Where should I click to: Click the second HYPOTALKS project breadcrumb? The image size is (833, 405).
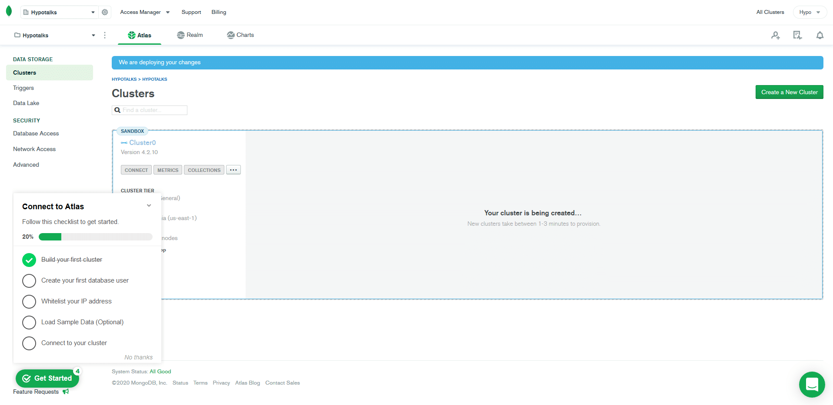pos(155,79)
